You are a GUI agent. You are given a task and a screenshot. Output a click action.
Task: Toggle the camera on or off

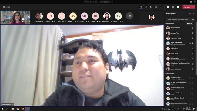click(x=168, y=7)
